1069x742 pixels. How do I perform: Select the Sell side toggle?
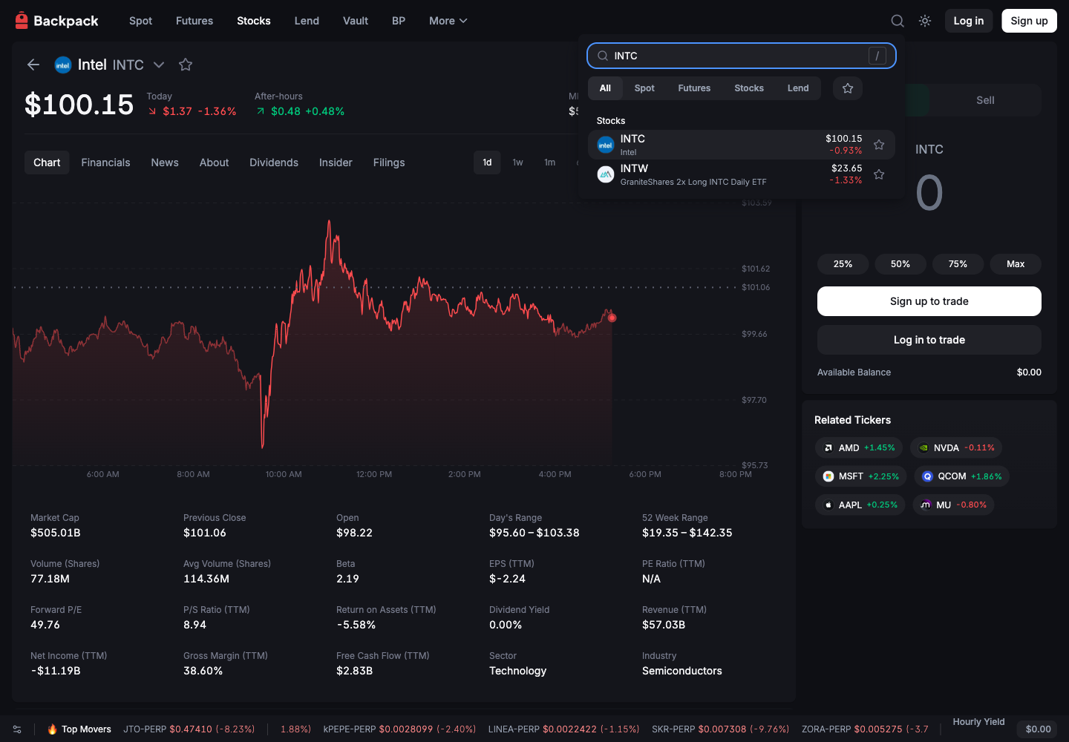(x=985, y=100)
